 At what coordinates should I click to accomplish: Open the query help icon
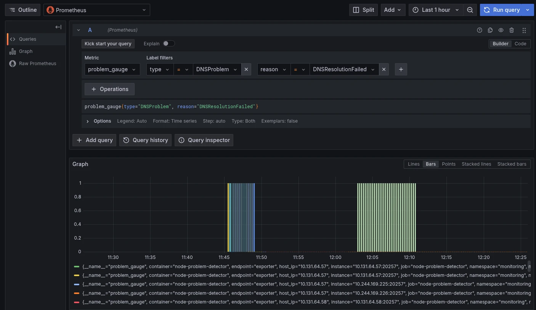point(480,30)
